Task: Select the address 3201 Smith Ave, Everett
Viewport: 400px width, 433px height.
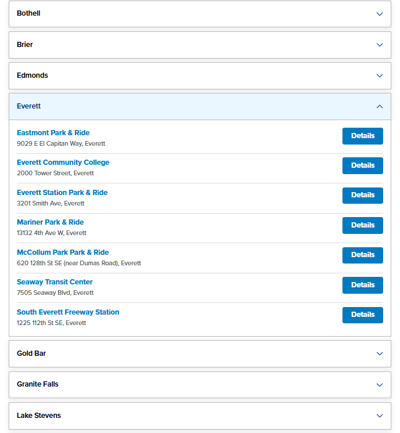Action: point(51,203)
